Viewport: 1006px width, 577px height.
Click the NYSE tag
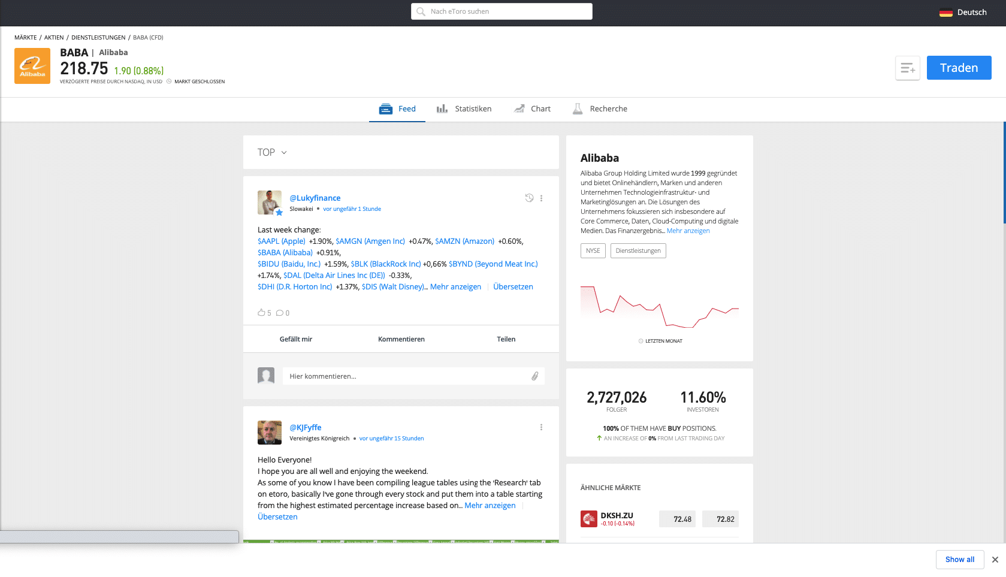[593, 250]
